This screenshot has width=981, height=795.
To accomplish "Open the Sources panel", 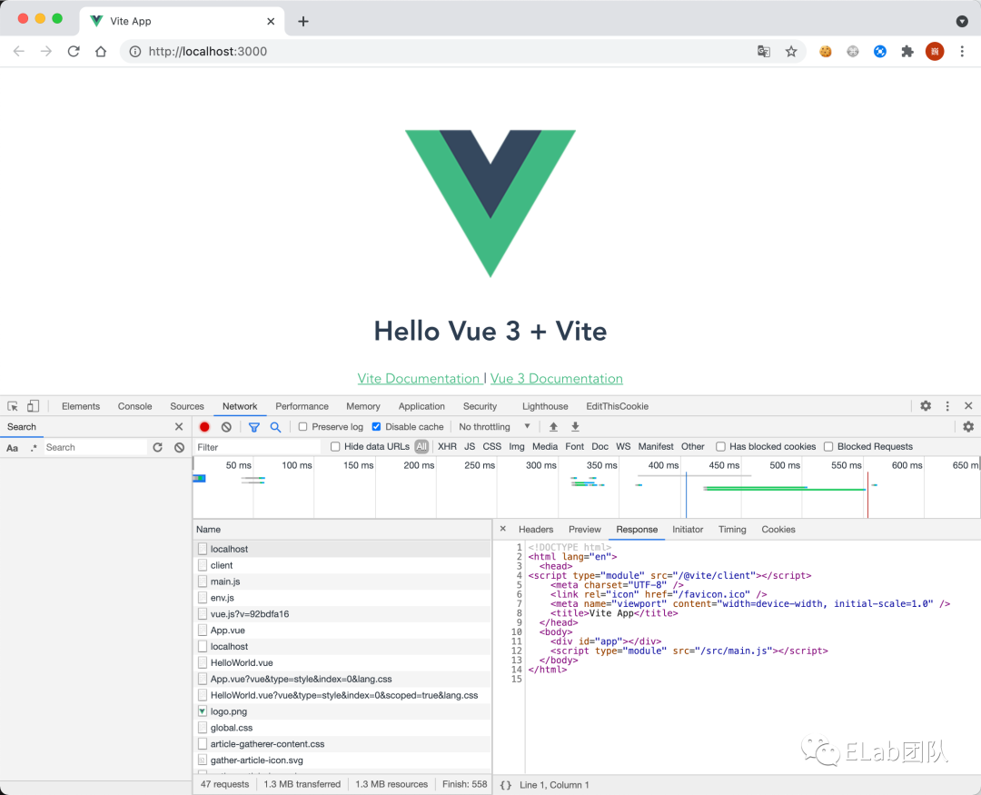I will point(187,406).
